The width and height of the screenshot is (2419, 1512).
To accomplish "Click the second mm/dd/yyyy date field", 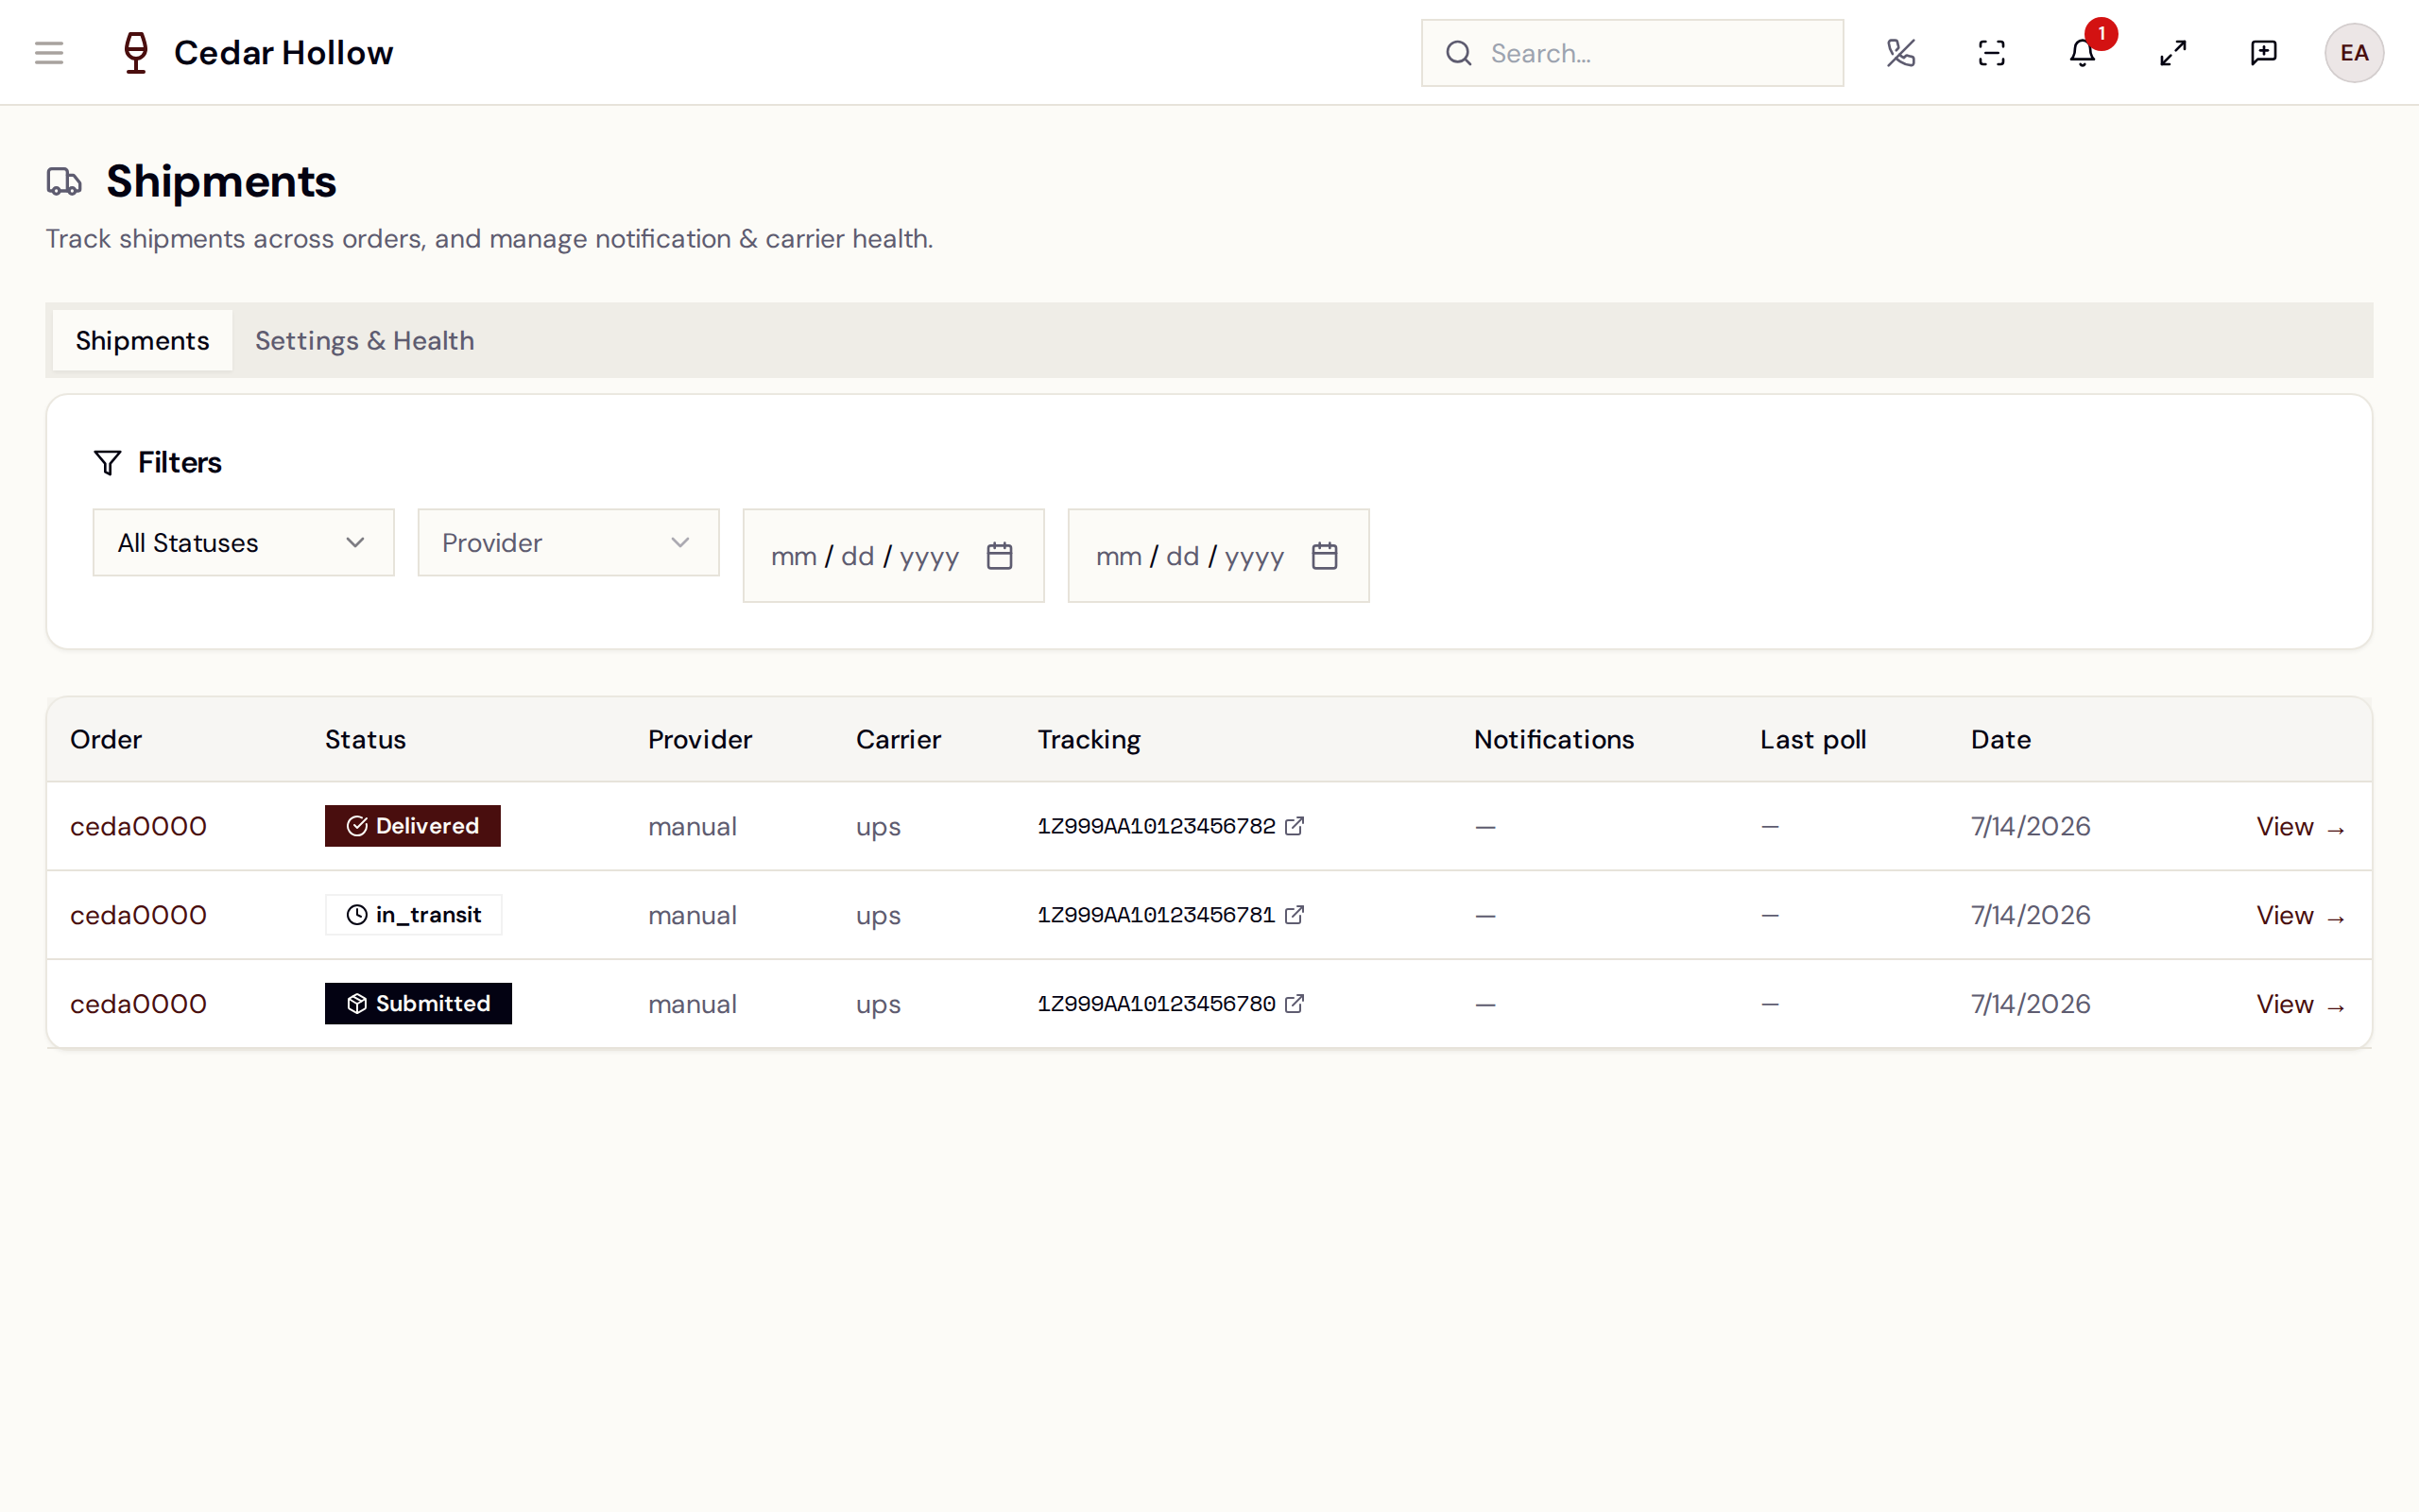I will point(1217,556).
